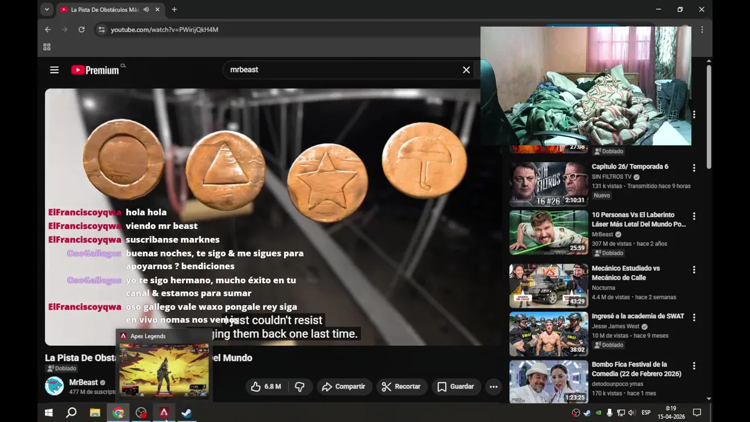
Task: Open more actions menu beside Guardar
Action: [x=493, y=386]
